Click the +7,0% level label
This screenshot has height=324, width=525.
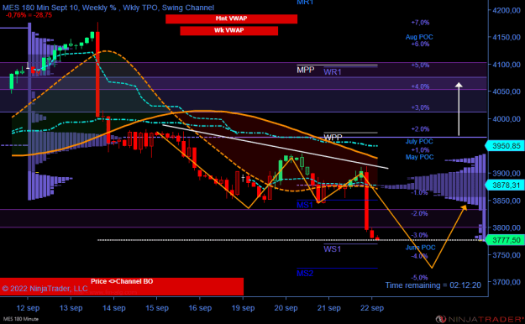420,23
